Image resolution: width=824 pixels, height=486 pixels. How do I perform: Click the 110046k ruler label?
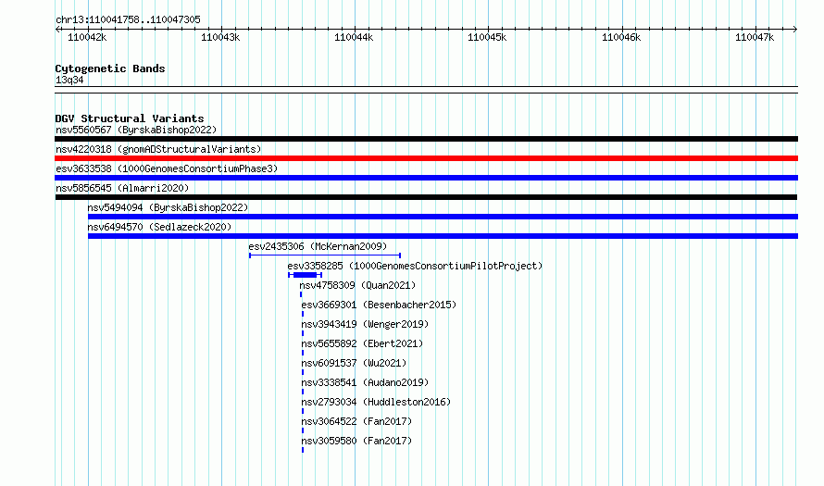621,37
